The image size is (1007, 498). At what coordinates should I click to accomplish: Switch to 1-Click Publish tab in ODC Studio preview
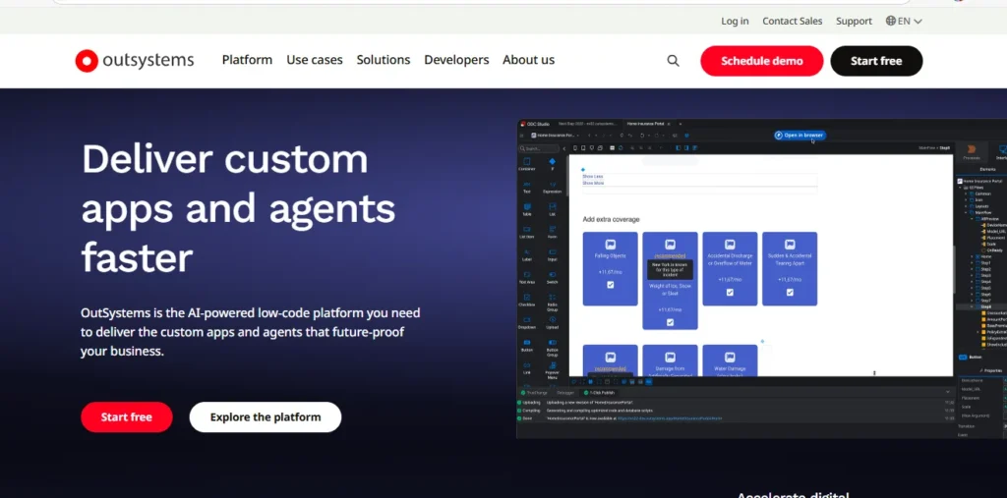[600, 392]
